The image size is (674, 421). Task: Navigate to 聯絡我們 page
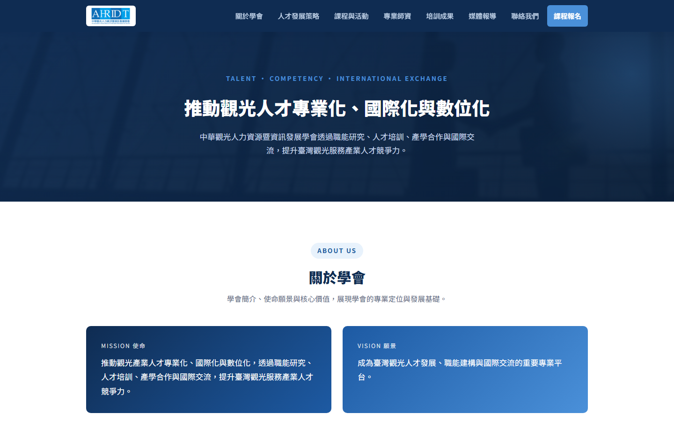click(525, 16)
